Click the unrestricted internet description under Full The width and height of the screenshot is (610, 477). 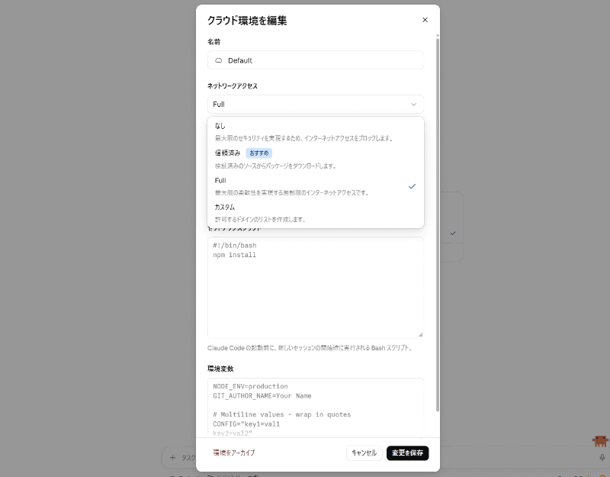[x=292, y=193]
